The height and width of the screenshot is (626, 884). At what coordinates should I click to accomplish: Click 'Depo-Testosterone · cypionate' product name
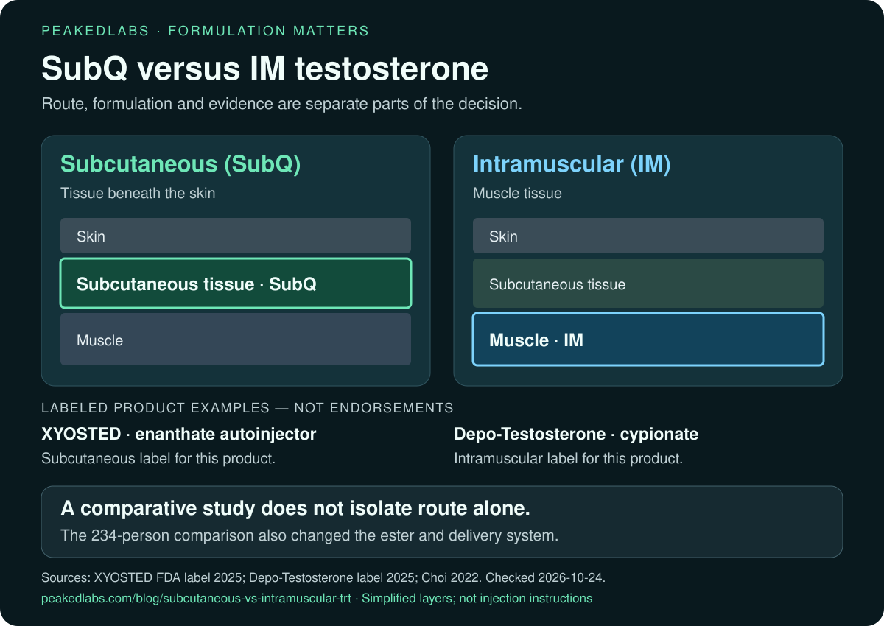[577, 435]
